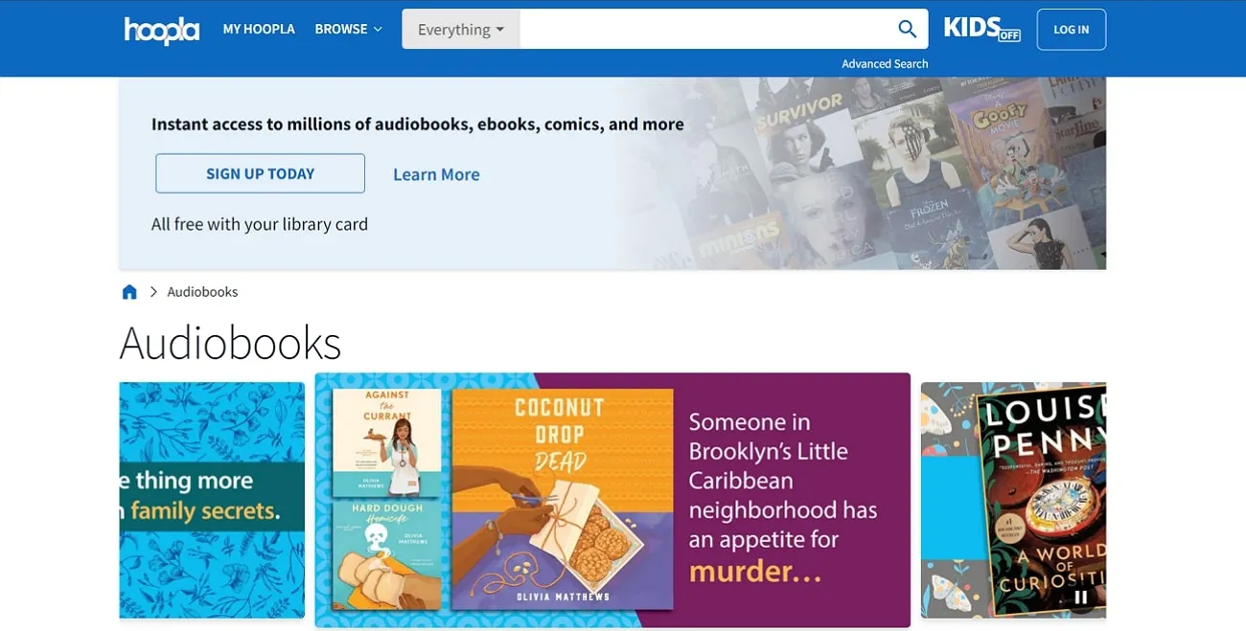Viewport: 1246px width, 631px height.
Task: Open Advanced Search link
Action: 885,64
